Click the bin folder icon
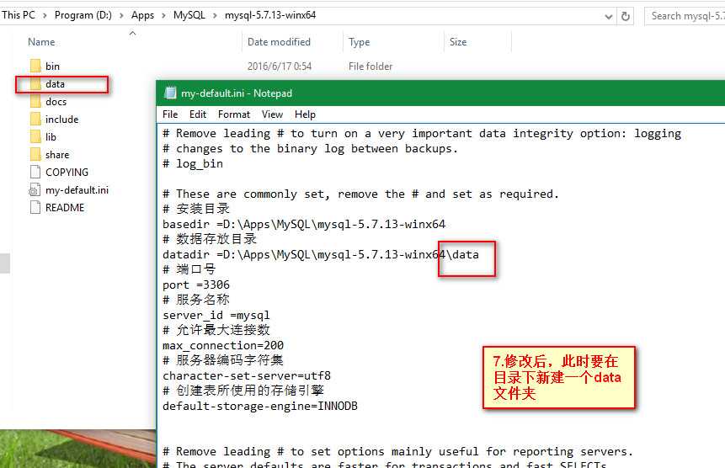This screenshot has height=468, width=725. pos(35,66)
